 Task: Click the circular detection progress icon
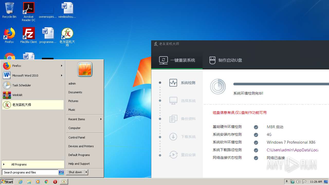pyautogui.click(x=218, y=87)
